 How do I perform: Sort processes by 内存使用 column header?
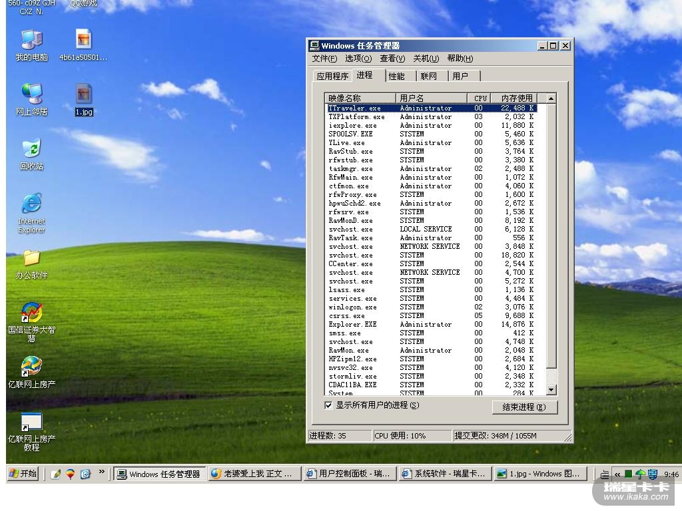pyautogui.click(x=517, y=98)
